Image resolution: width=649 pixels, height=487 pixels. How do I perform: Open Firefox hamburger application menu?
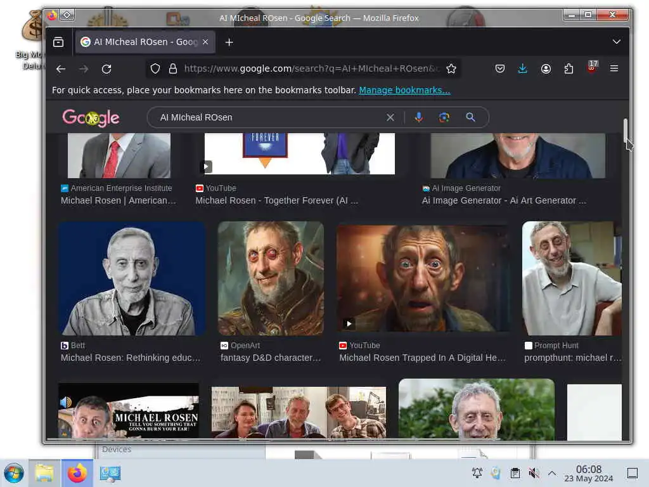tap(614, 68)
